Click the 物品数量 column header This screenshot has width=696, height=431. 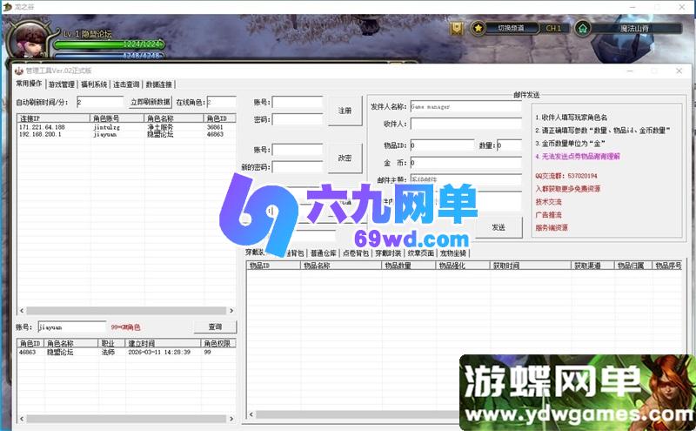[408, 266]
